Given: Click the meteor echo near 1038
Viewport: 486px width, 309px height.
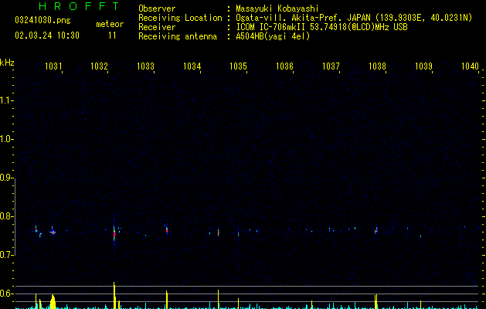Looking at the screenshot, I should point(376,230).
